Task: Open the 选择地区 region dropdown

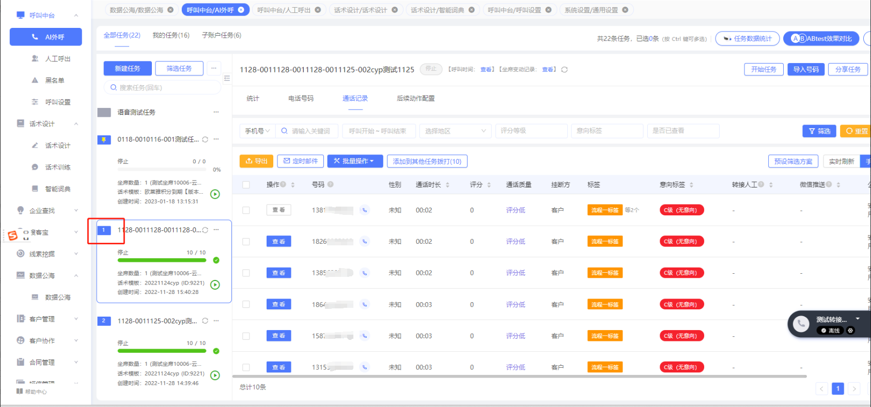Action: coord(455,131)
